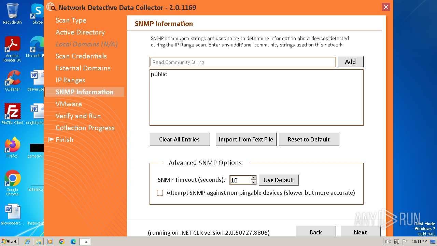Screen dimensions: 437x246
Task: Click Use Default timeout button
Action: point(279,180)
